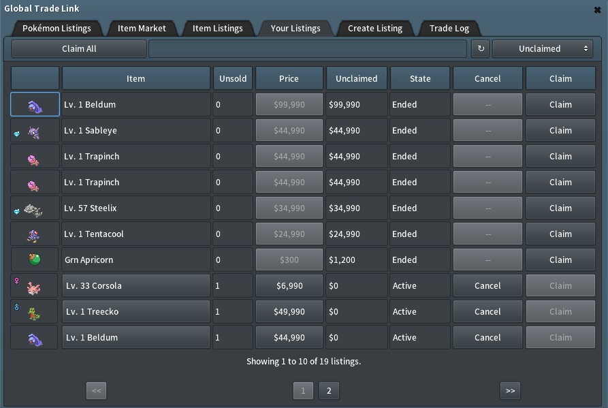
Task: Click the Corsola sprite icon
Action: (33, 287)
